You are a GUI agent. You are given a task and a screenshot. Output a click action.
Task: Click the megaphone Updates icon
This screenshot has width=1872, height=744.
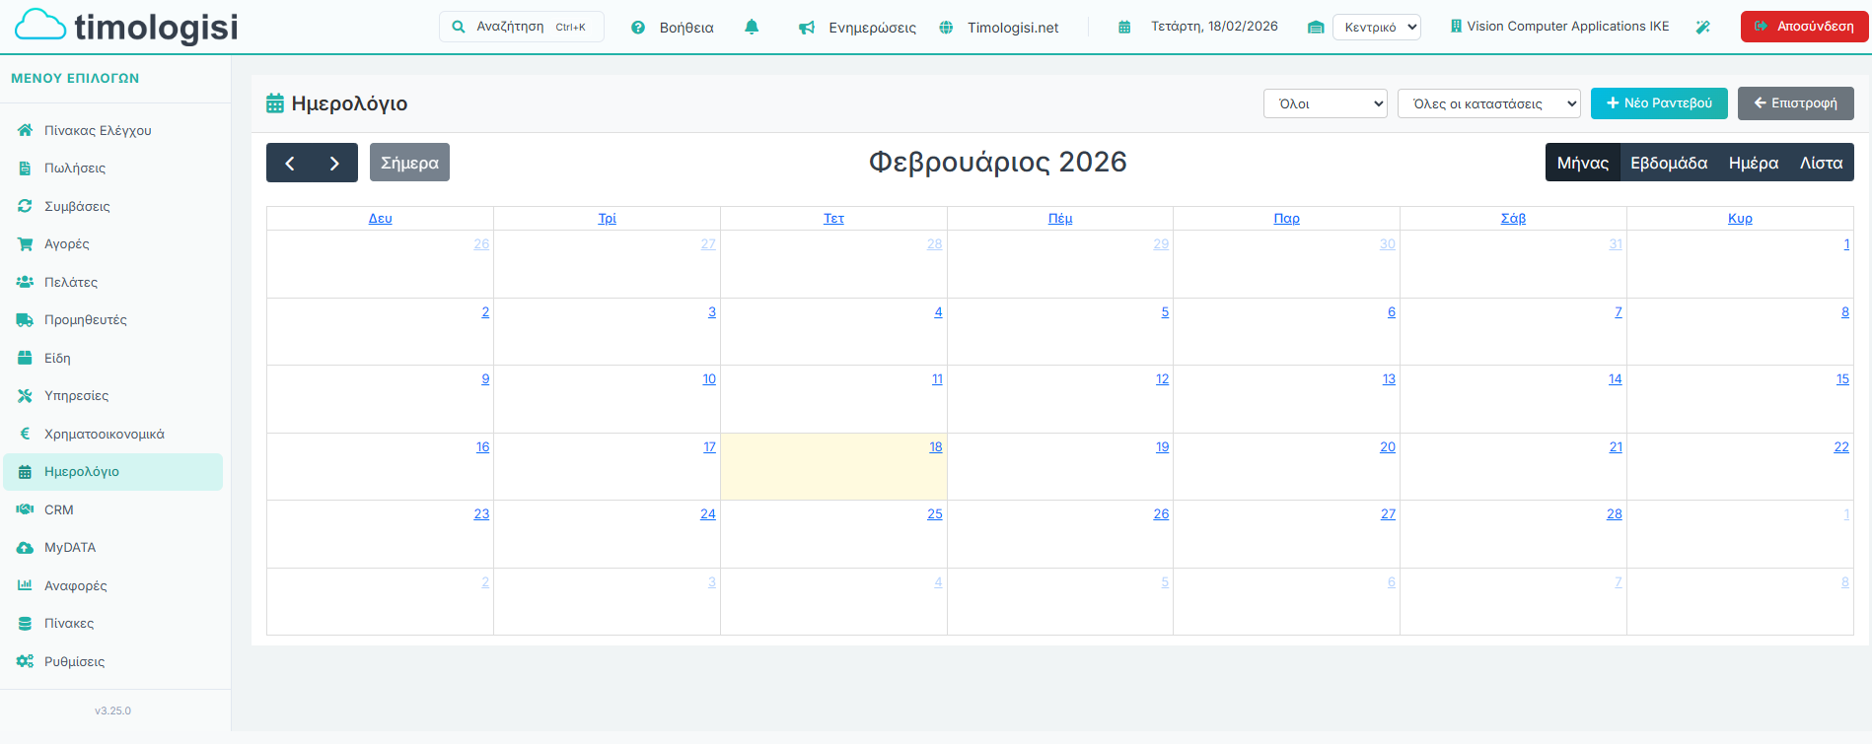(x=807, y=28)
